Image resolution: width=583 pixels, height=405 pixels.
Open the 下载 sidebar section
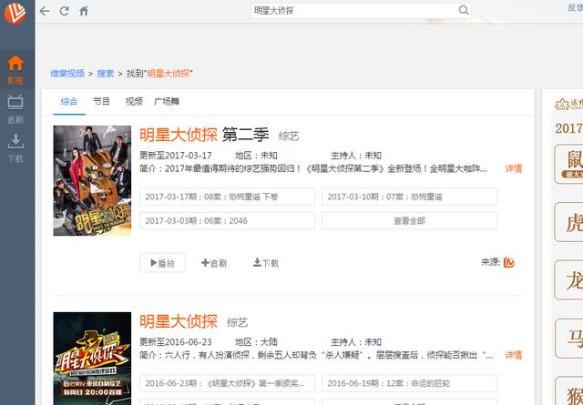tap(15, 148)
